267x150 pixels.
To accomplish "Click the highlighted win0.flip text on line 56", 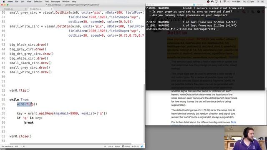I will pos(25,104).
